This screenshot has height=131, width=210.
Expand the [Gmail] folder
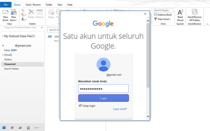[x=3, y=55]
